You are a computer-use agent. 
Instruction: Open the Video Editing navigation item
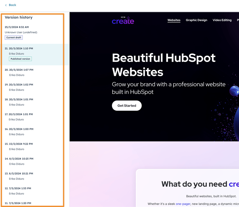pos(222,20)
